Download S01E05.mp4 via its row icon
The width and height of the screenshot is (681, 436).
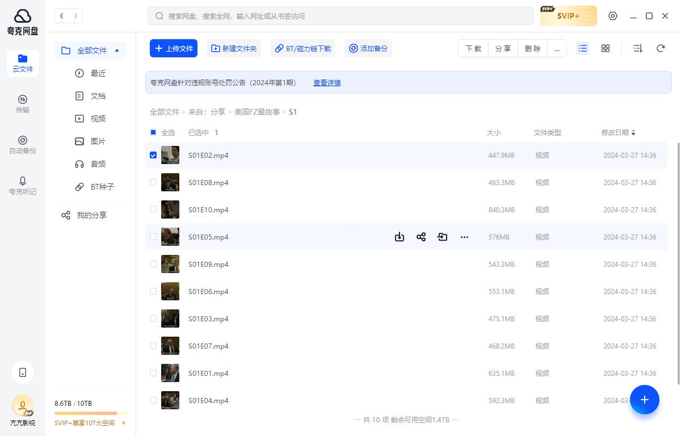point(400,237)
